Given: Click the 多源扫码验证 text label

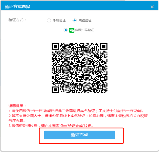Looking at the screenshot, I should 84,30.
